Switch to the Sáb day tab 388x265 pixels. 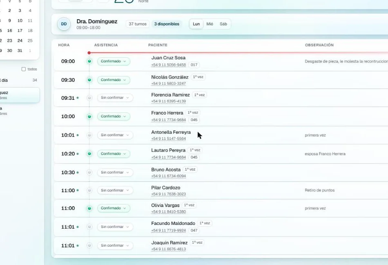[223, 24]
